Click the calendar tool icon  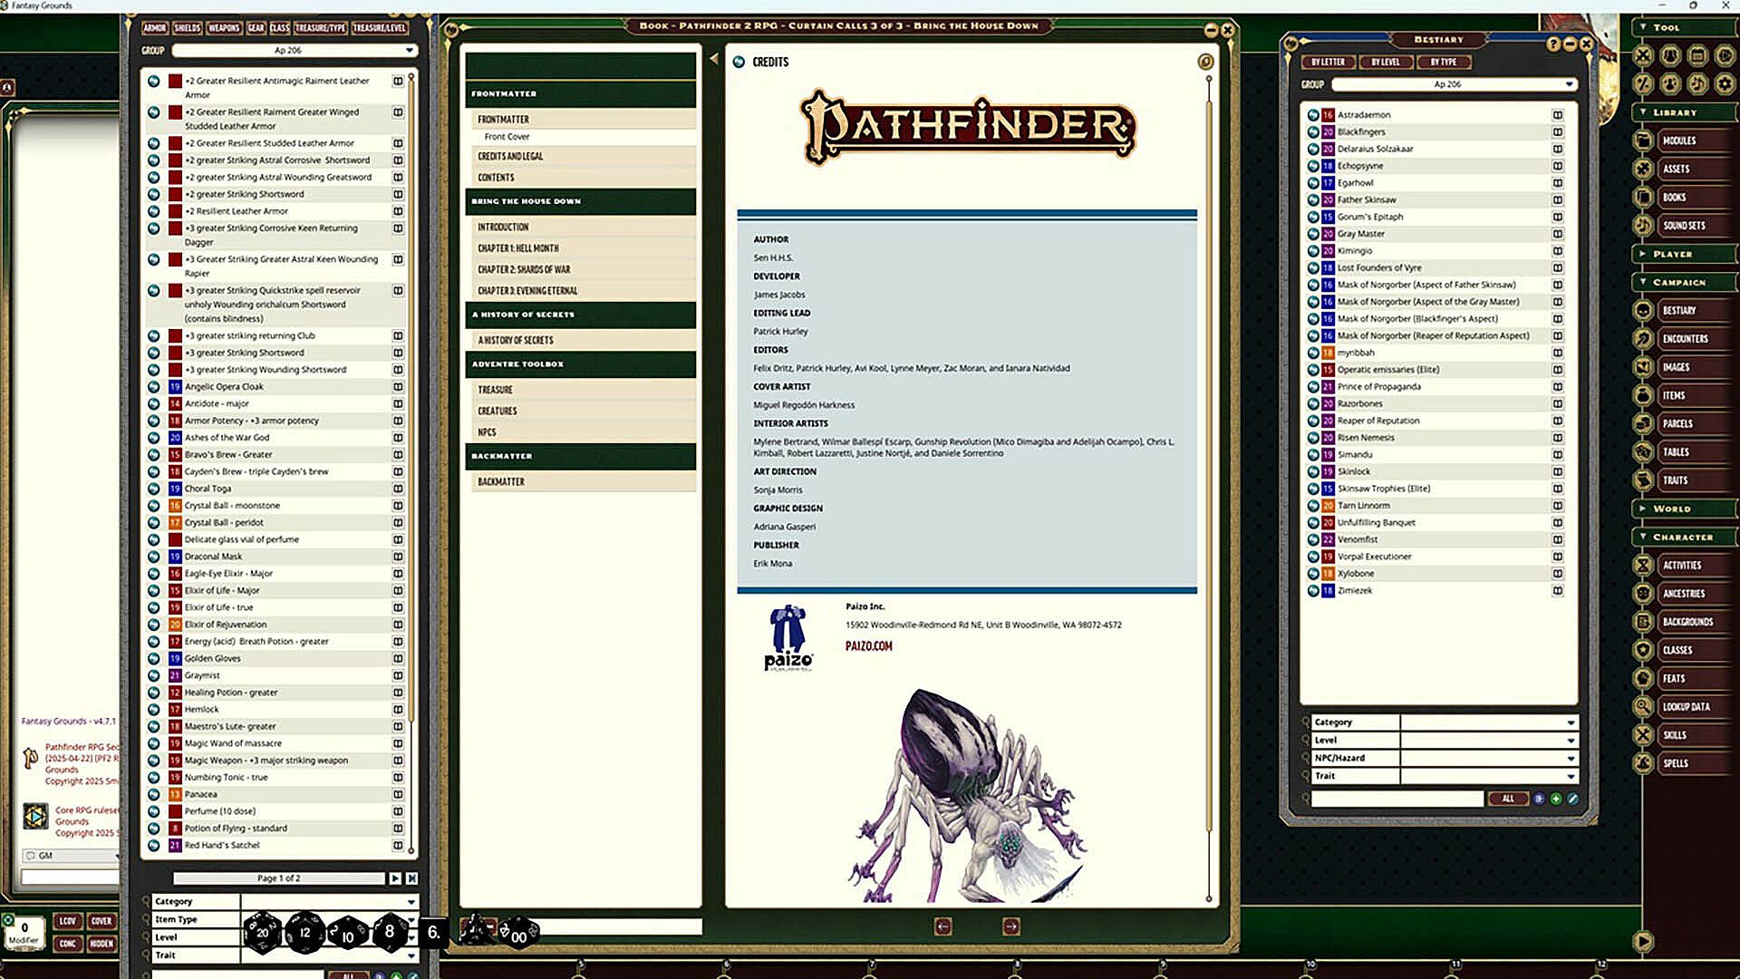1697,55
